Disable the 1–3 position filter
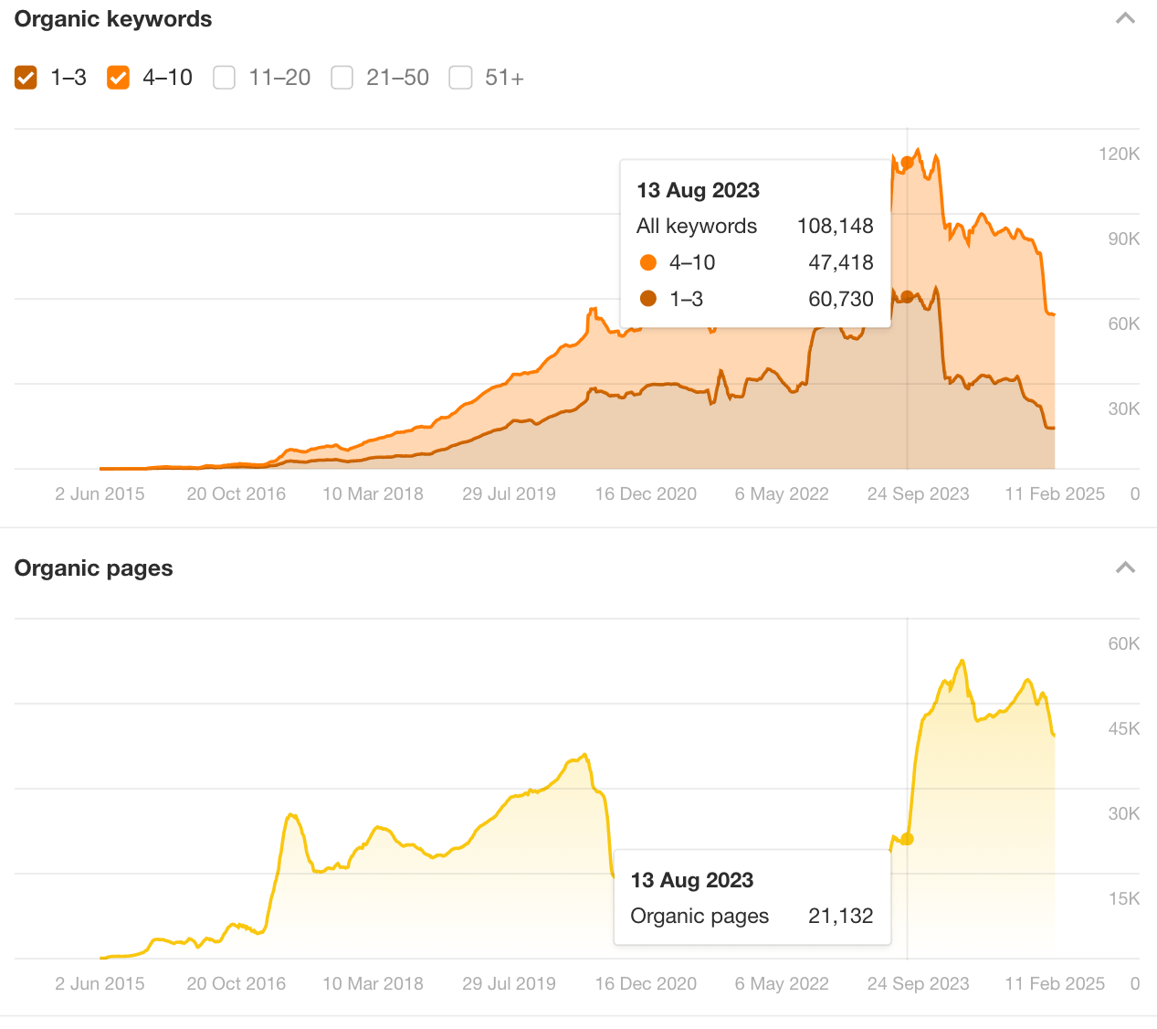This screenshot has height=1029, width=1157. click(26, 78)
